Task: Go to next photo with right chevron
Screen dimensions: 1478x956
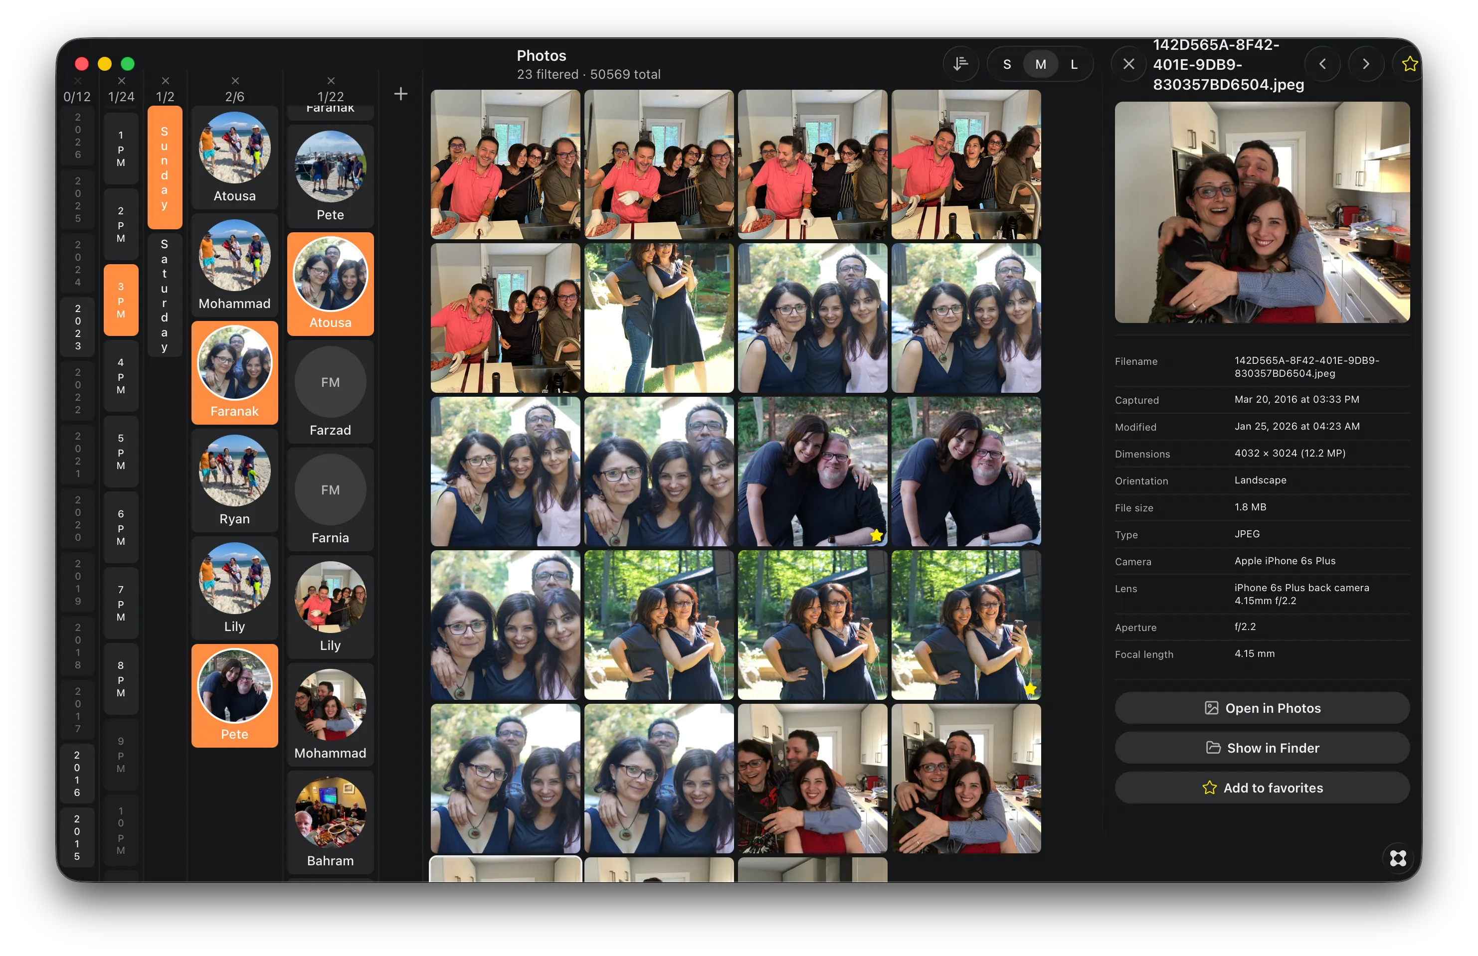Action: 1366,64
